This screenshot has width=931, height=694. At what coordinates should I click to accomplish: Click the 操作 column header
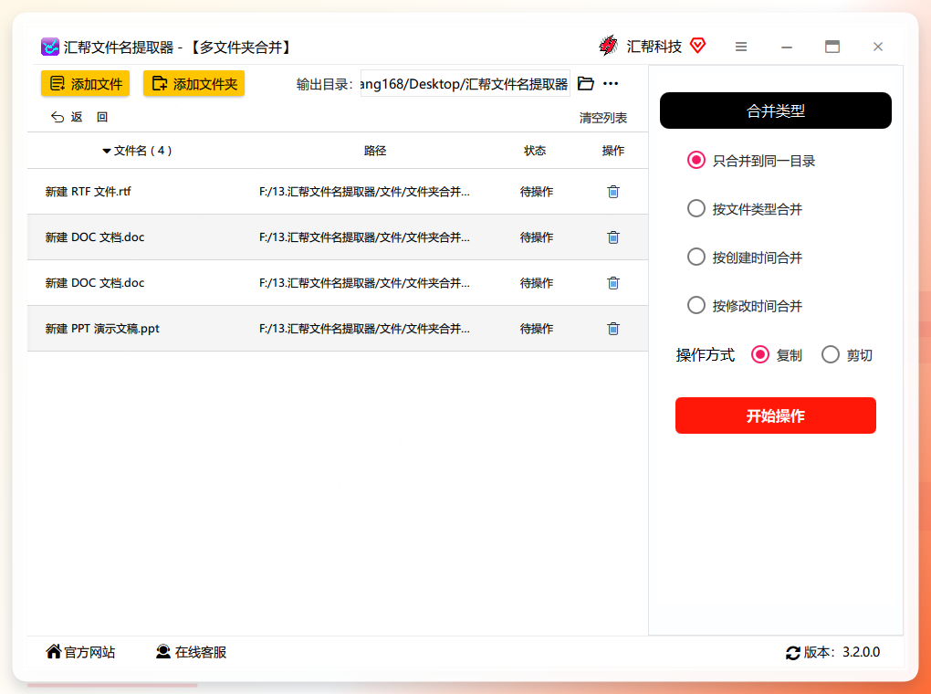click(x=613, y=151)
